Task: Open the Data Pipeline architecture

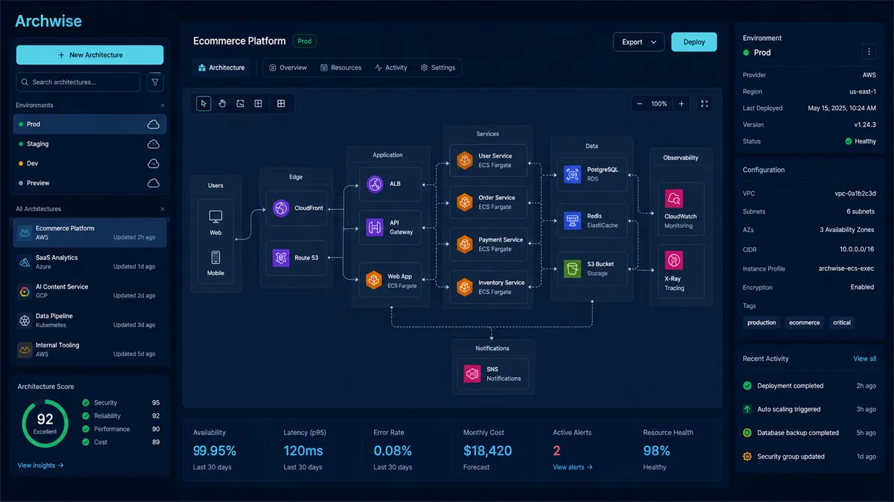Action: point(90,321)
